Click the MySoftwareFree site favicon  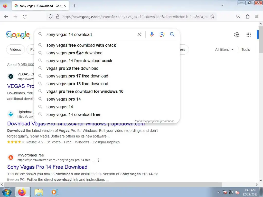[11, 157]
